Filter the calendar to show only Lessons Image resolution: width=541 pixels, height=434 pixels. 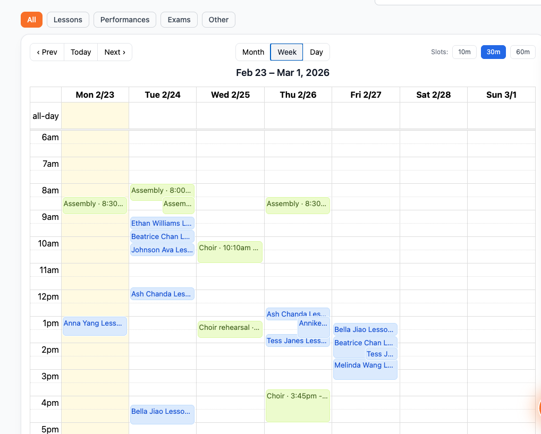(x=67, y=19)
